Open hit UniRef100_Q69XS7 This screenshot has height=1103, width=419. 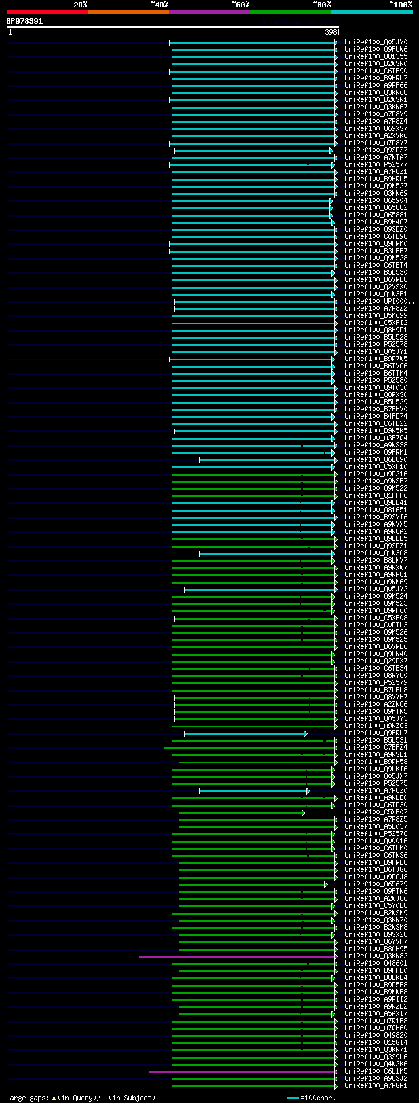[x=376, y=129]
